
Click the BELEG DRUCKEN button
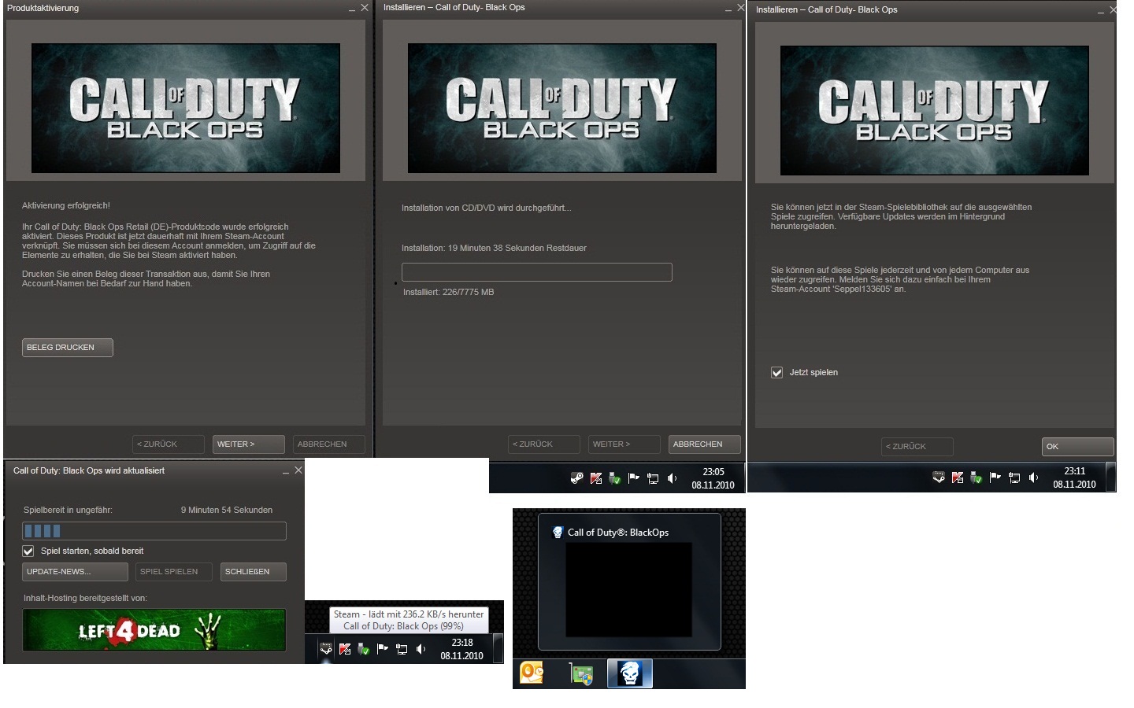click(x=68, y=348)
